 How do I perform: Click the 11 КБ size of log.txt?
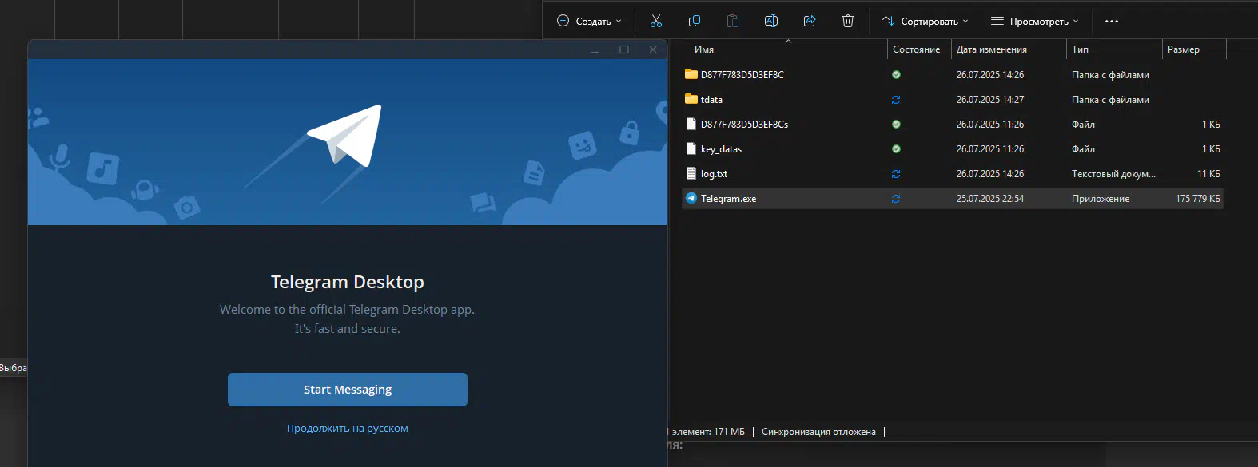1208,174
